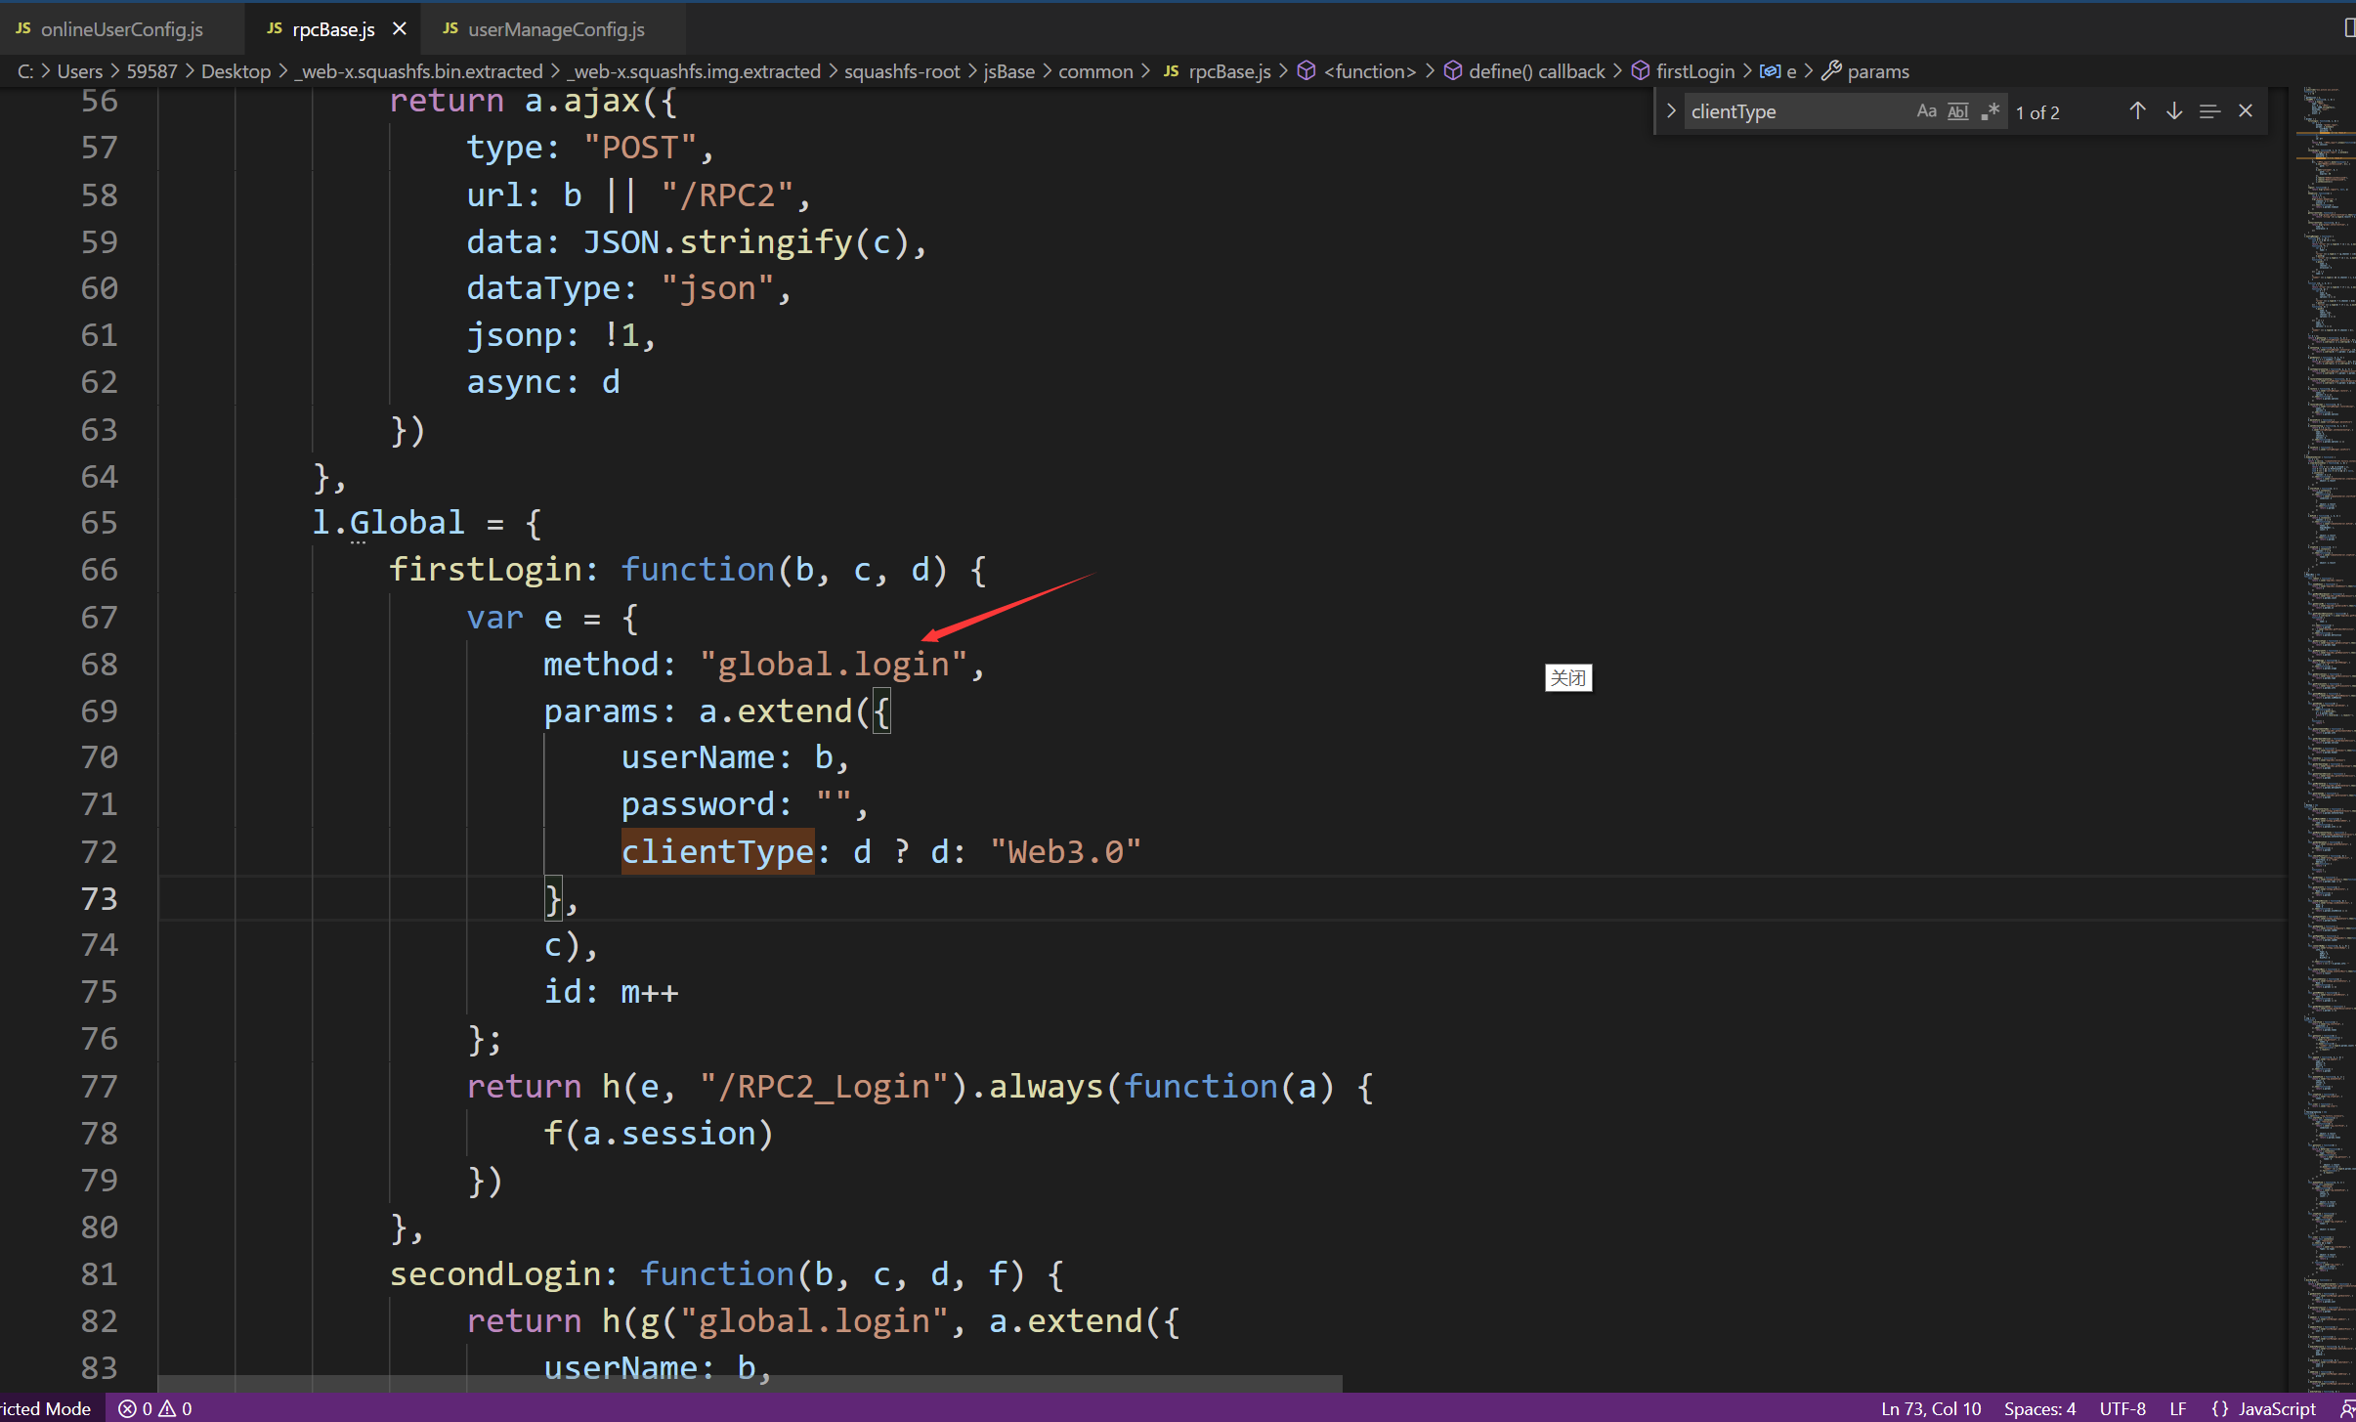Image resolution: width=2356 pixels, height=1422 pixels.
Task: Click the errors and warnings status item
Action: point(155,1408)
